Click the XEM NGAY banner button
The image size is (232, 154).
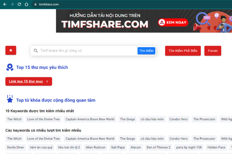(x=173, y=22)
